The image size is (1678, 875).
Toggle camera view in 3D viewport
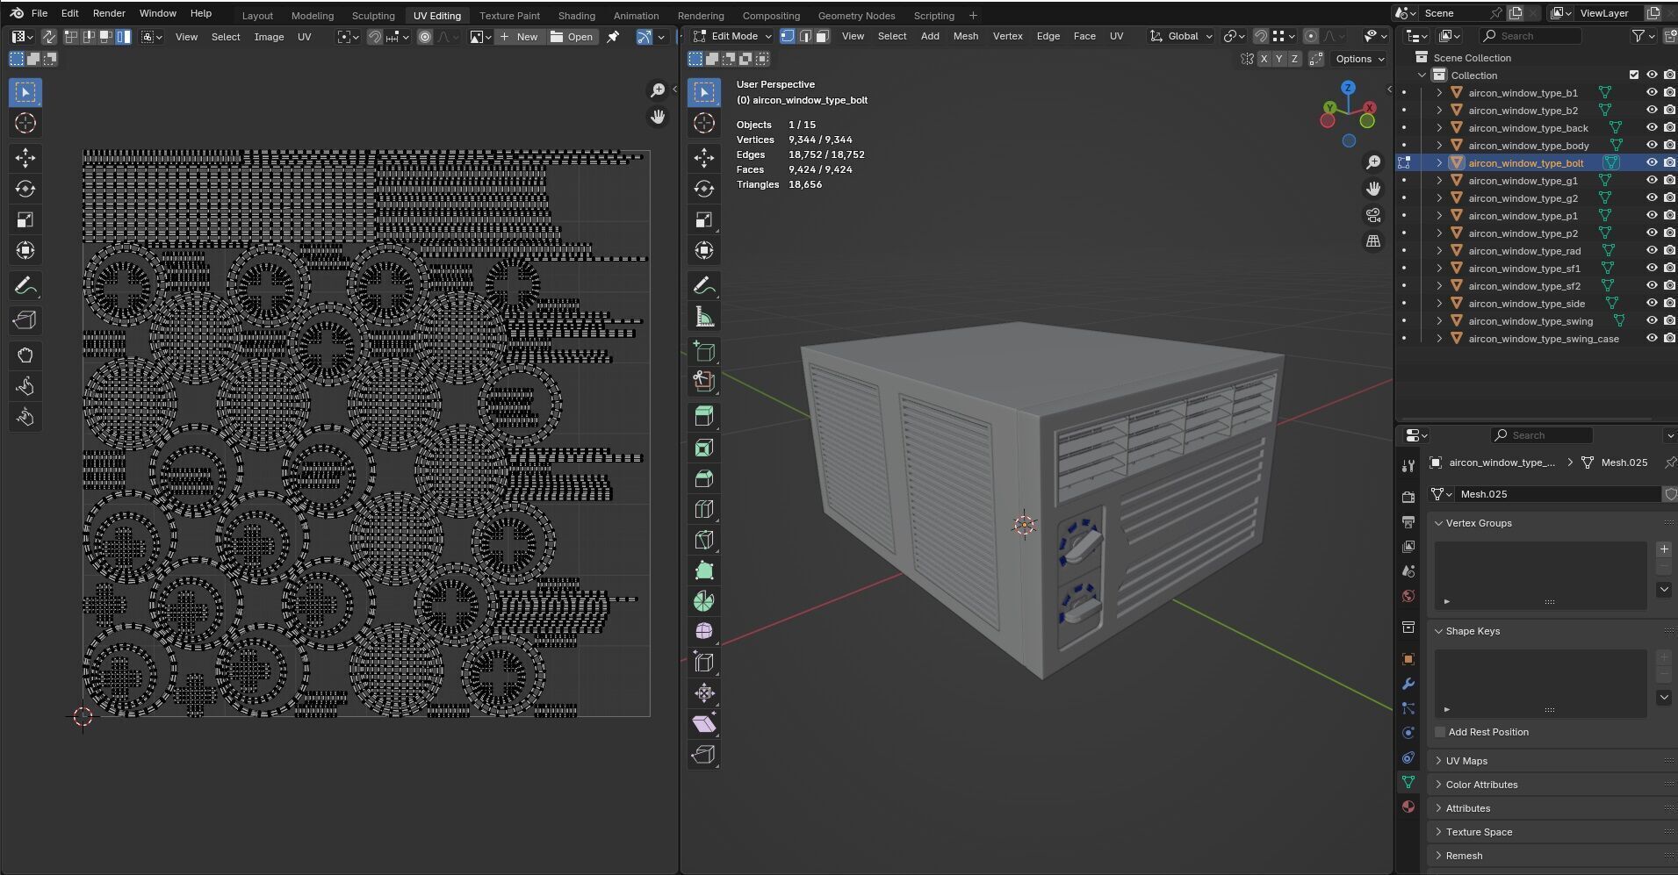[1373, 215]
